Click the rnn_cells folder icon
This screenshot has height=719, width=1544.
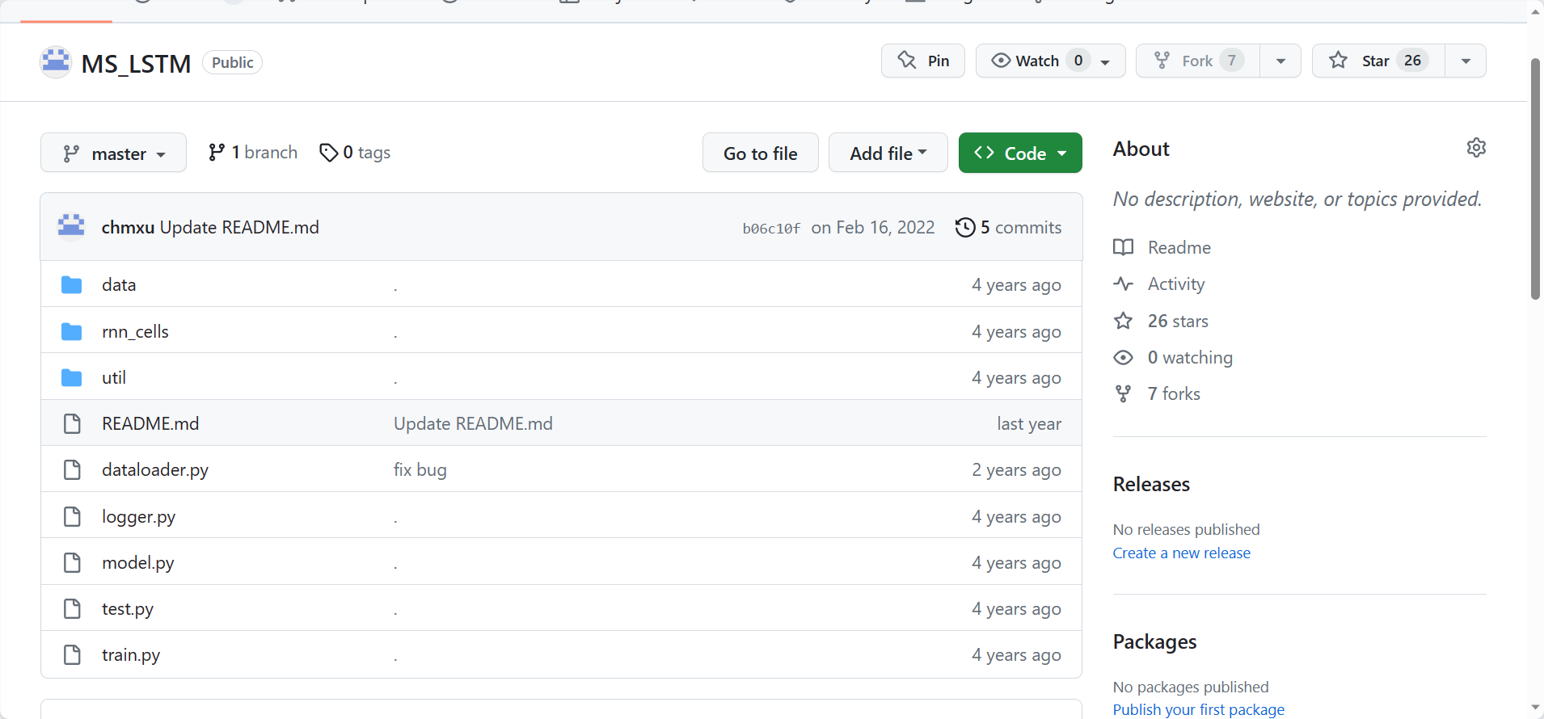click(72, 332)
